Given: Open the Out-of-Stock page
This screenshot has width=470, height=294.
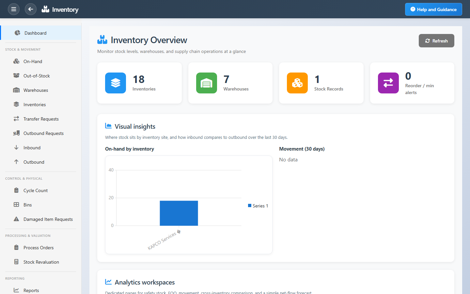Looking at the screenshot, I should pyautogui.click(x=40, y=76).
